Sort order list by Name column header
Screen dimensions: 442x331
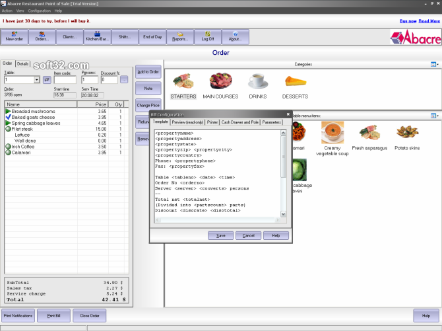[41, 104]
